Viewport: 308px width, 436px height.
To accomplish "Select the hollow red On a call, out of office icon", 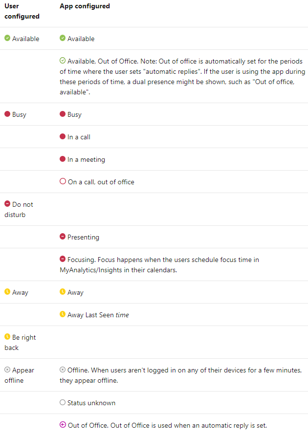I will [x=63, y=181].
